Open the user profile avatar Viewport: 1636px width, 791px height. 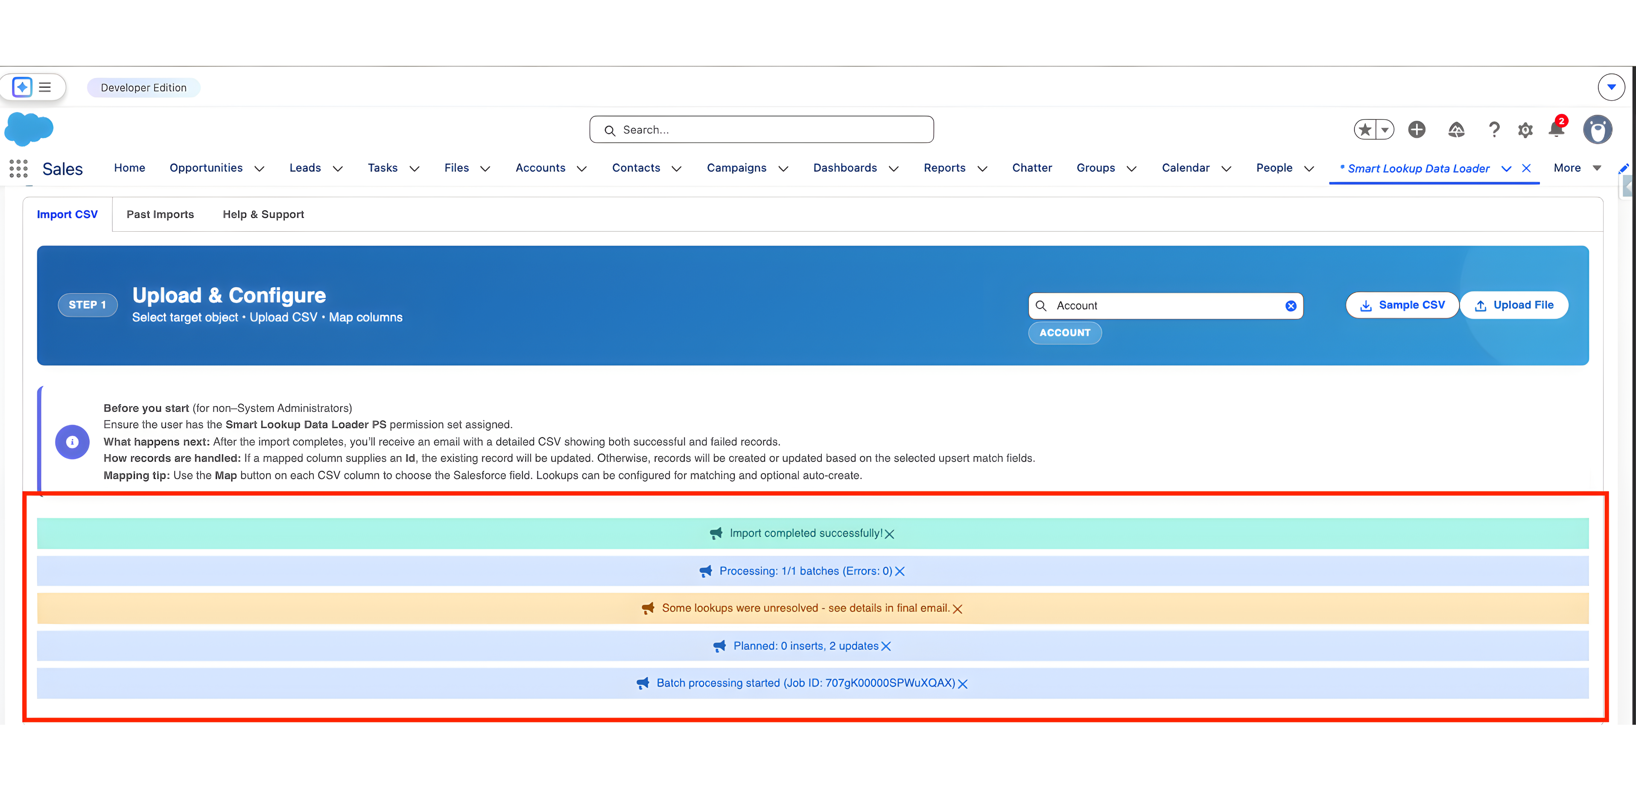pyautogui.click(x=1598, y=130)
